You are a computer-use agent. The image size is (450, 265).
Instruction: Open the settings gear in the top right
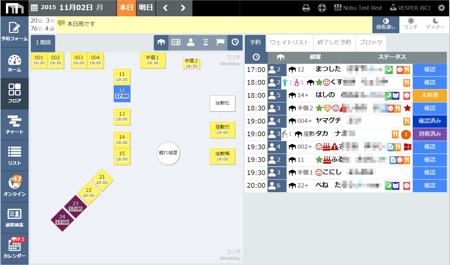[x=442, y=8]
